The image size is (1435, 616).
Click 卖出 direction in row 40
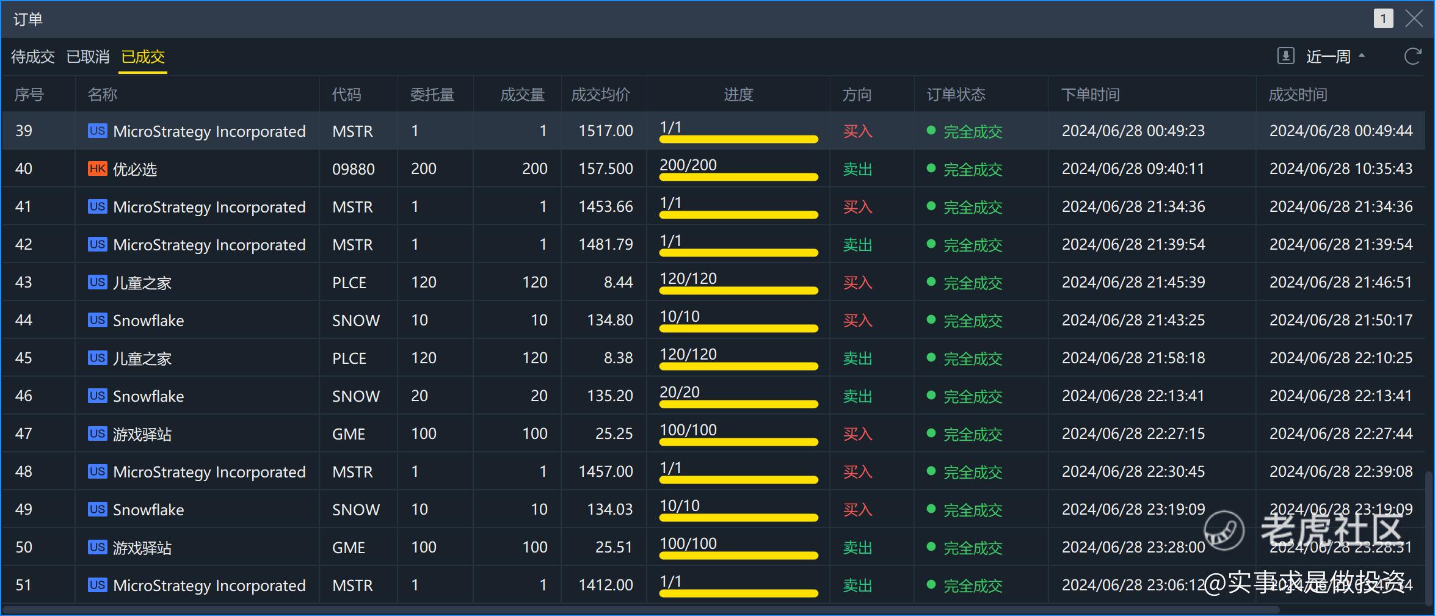point(857,169)
